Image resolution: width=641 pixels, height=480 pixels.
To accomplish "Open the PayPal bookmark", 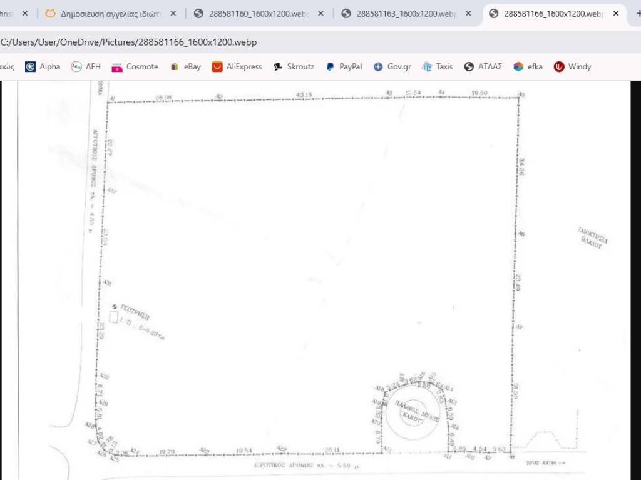I will [x=344, y=67].
